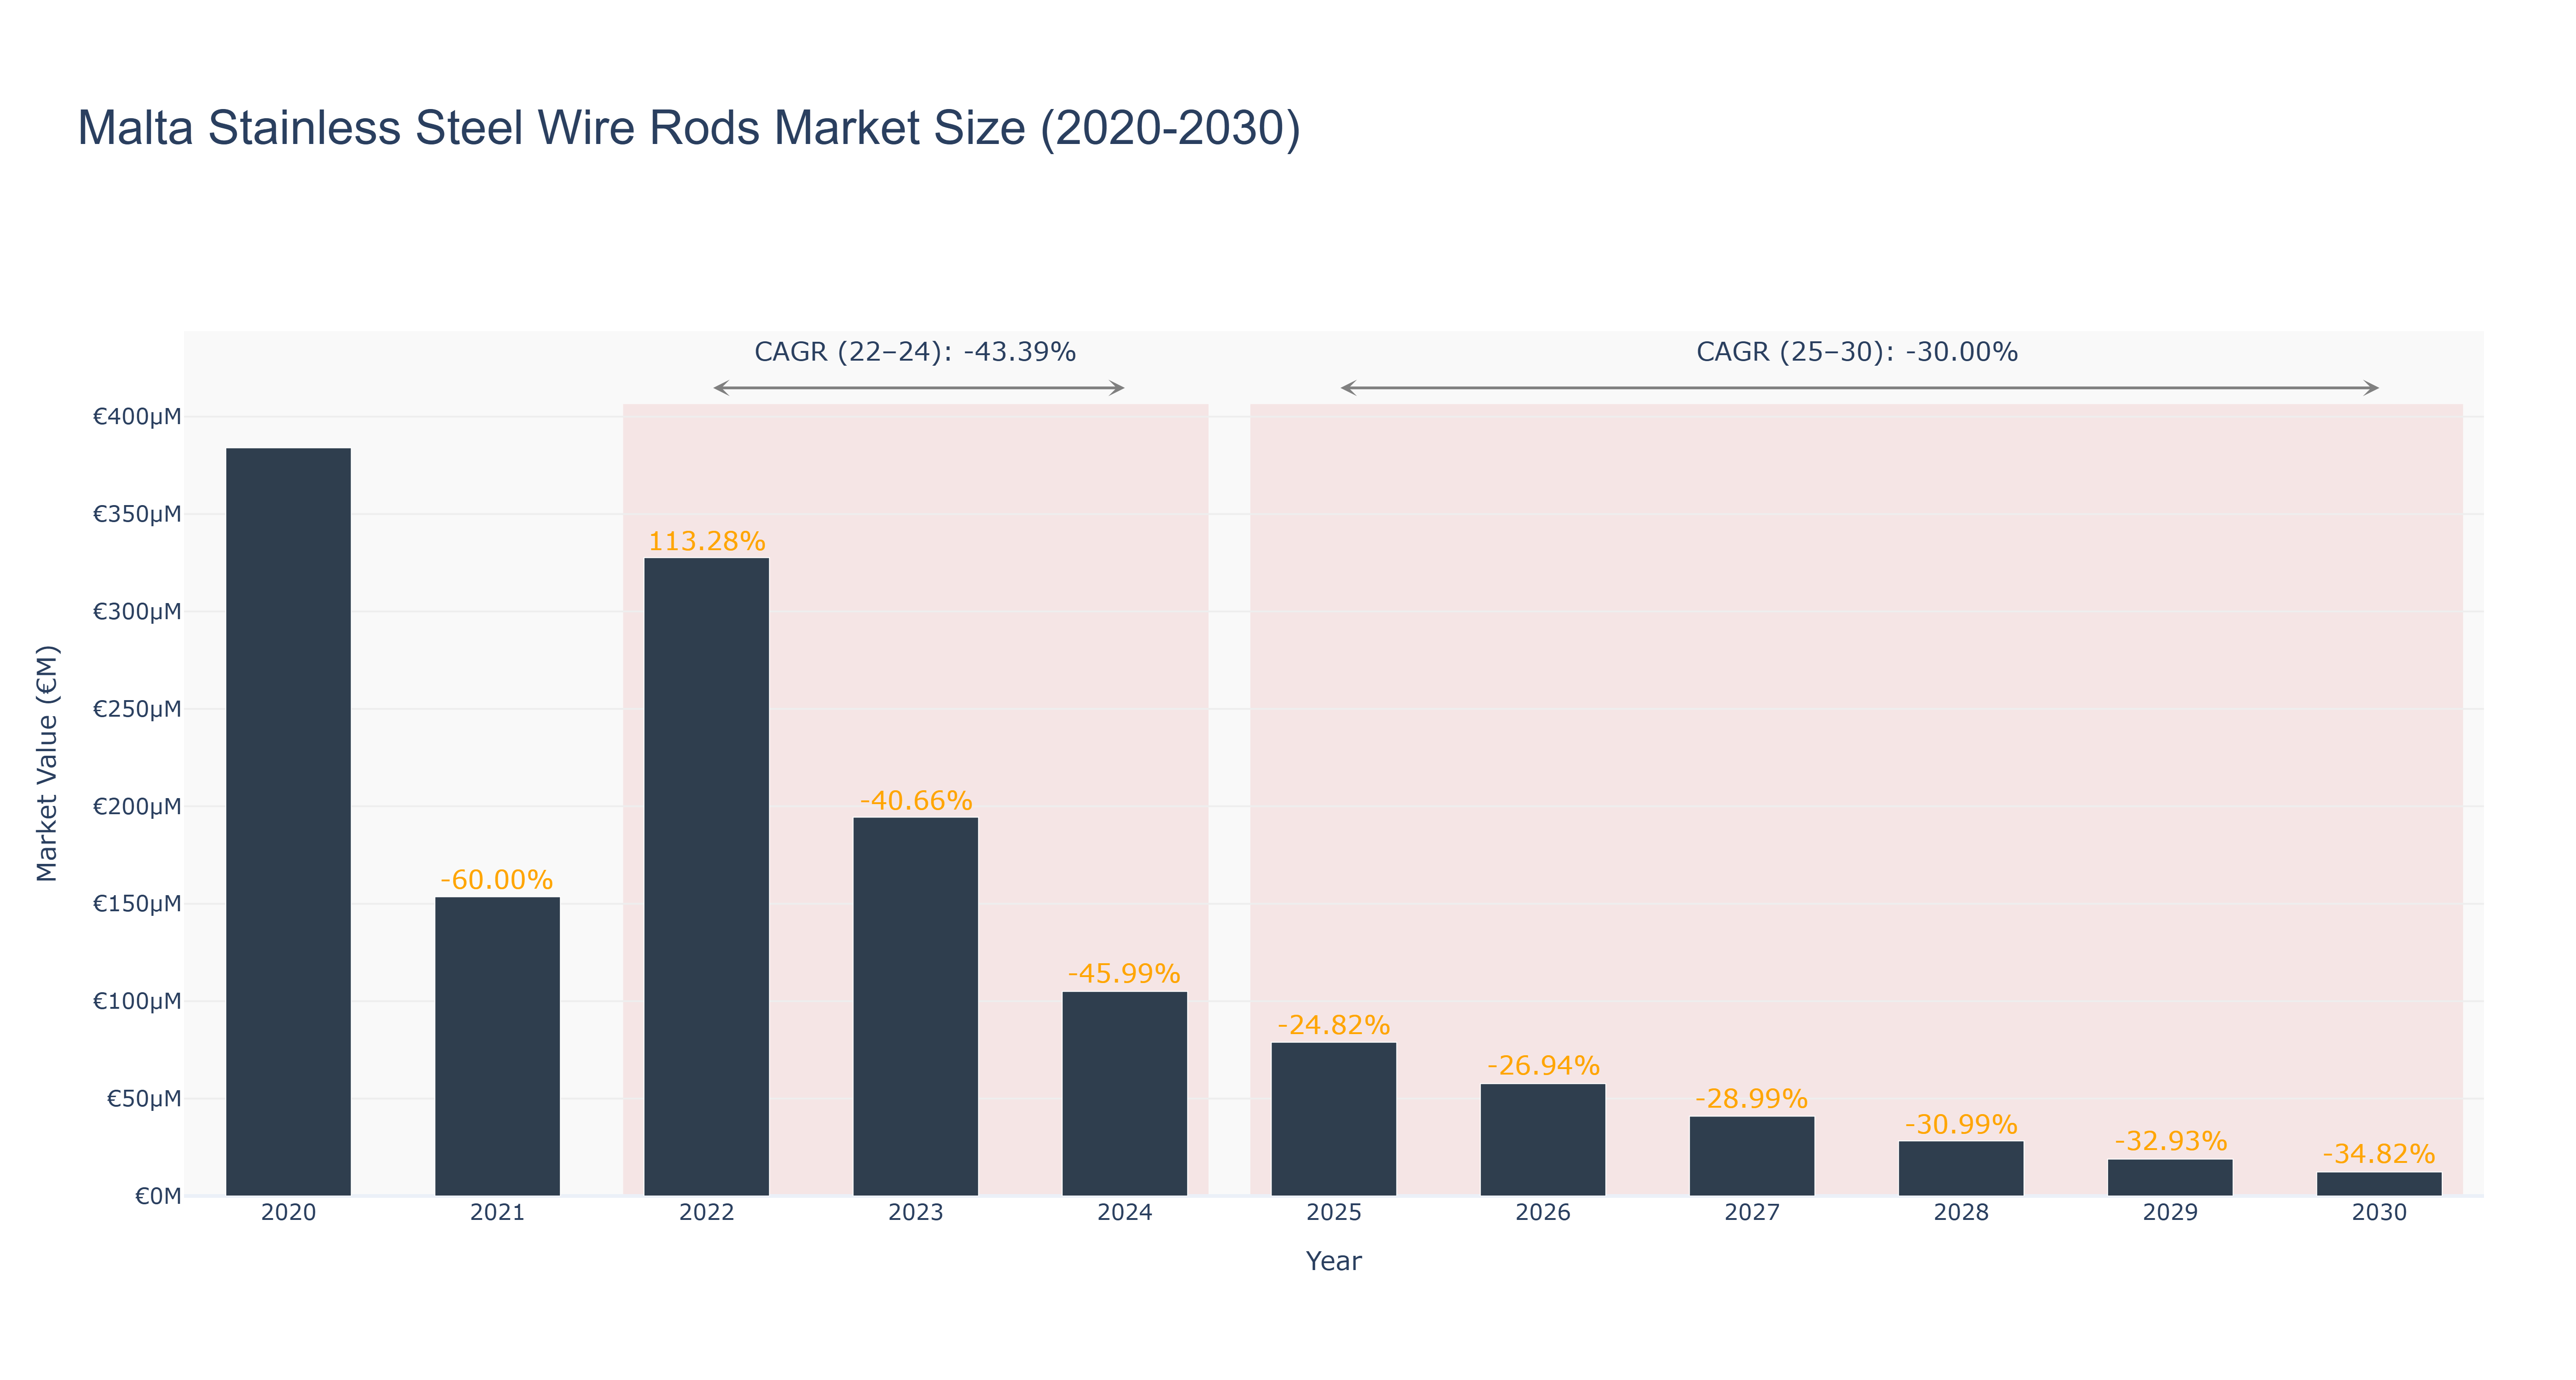Click the 2025 market value bar
Screen dimensions: 2576x1380
pyautogui.click(x=1333, y=1119)
